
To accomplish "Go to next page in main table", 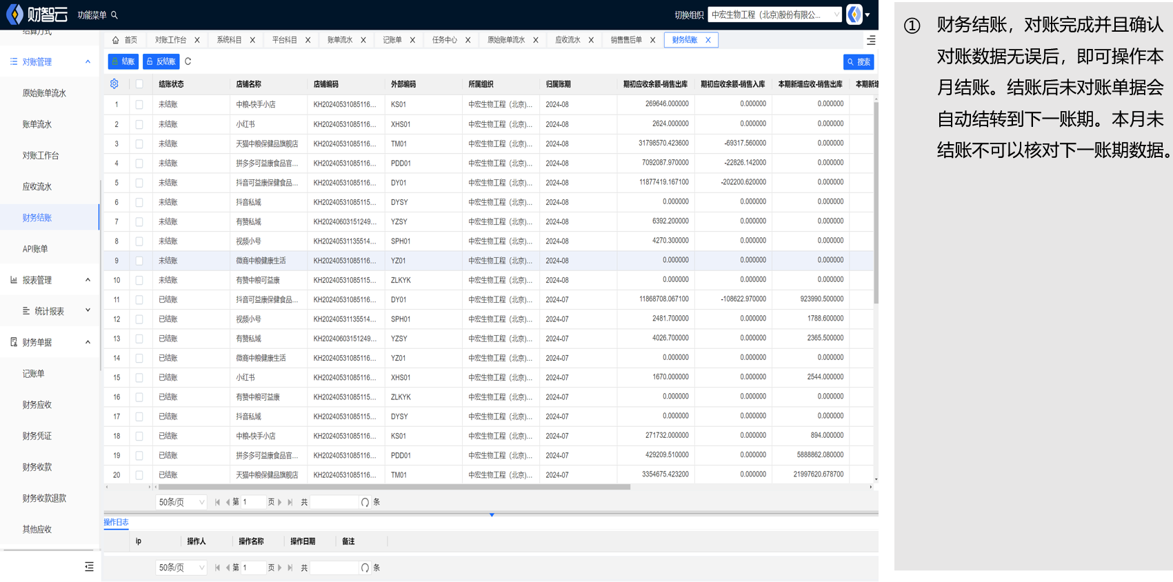I will tap(279, 502).
